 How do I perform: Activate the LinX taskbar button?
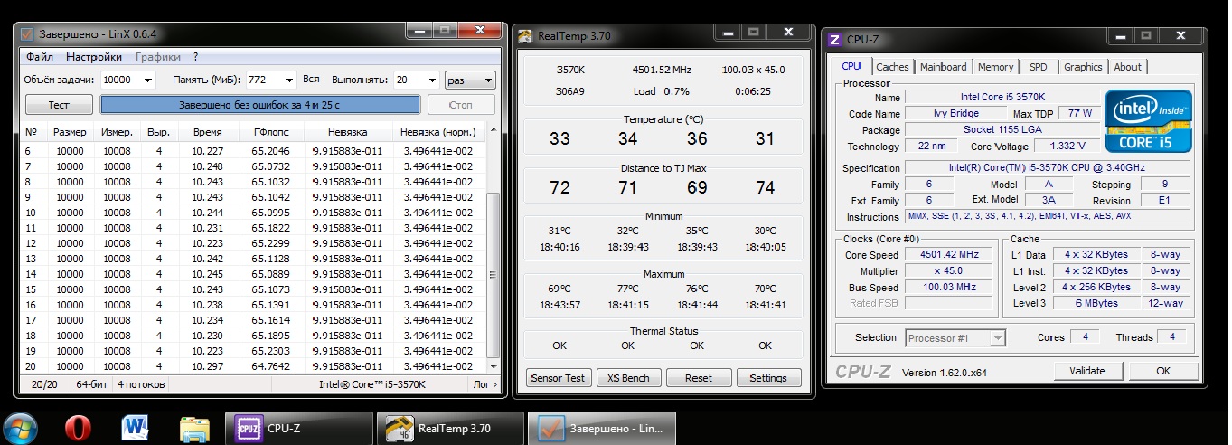pyautogui.click(x=600, y=428)
